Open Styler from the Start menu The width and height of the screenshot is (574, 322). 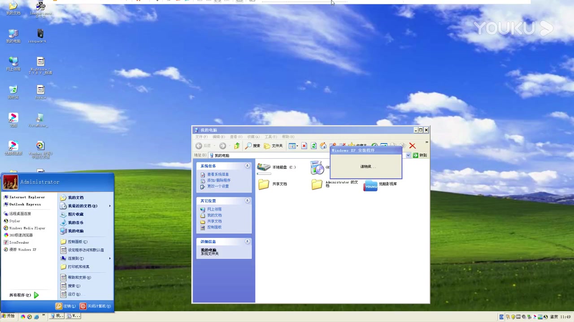[14, 220]
